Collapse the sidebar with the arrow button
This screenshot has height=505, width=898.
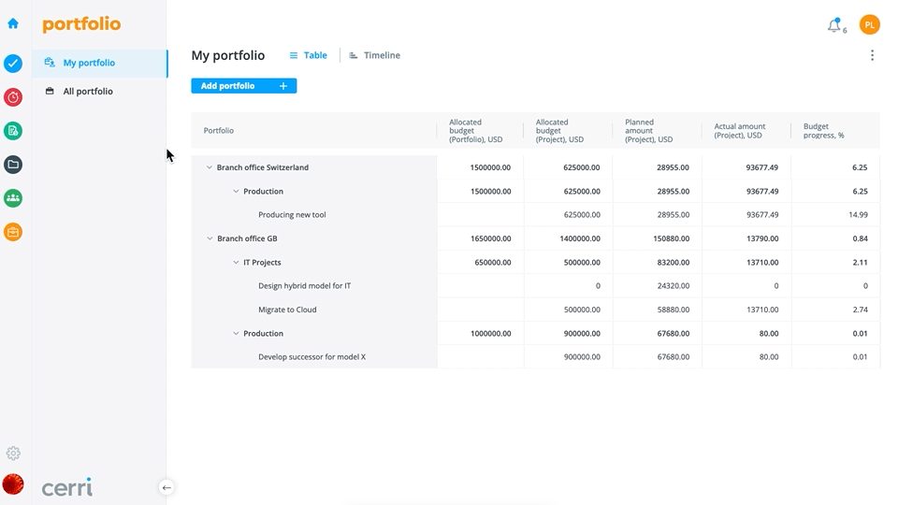pyautogui.click(x=167, y=488)
